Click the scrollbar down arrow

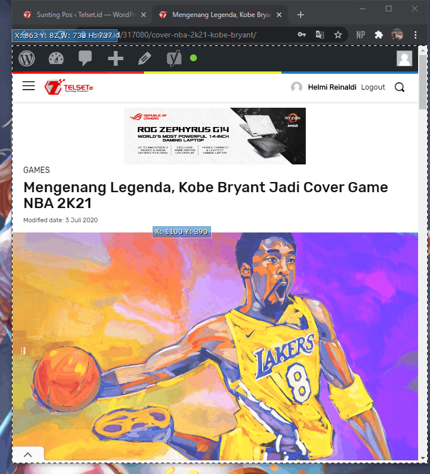(423, 458)
